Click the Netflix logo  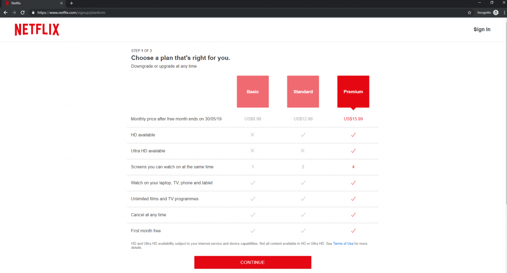coord(37,30)
